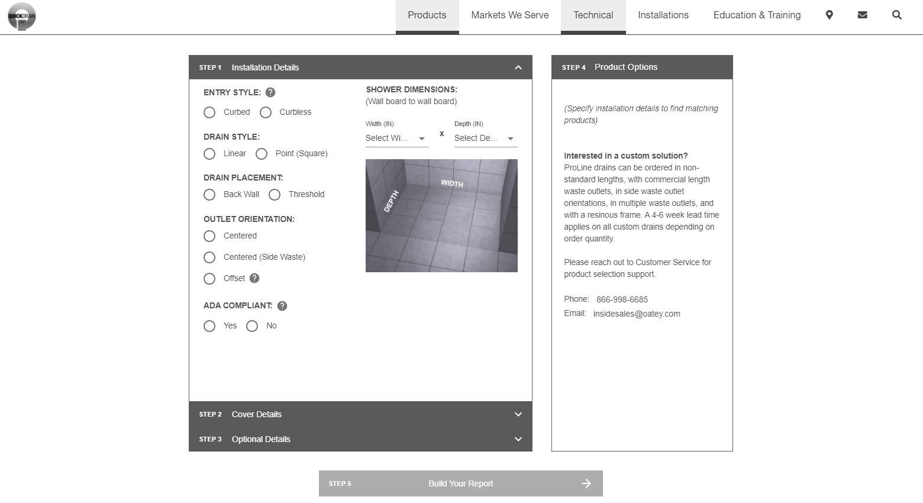This screenshot has height=503, width=923.
Task: Click the Step 4 Product Options header
Action: point(642,67)
